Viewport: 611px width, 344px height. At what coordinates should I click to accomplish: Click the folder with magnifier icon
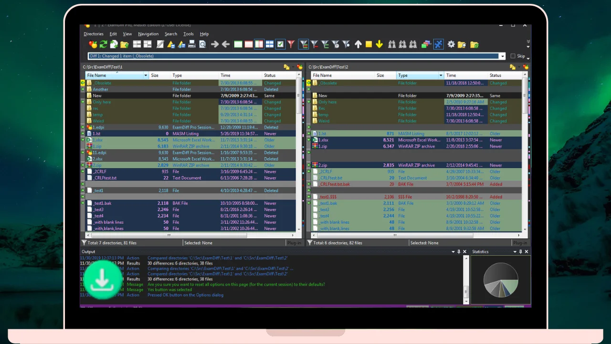(x=462, y=44)
